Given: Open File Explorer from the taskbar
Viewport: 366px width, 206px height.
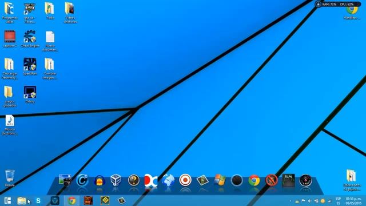Looking at the screenshot, I should tap(22, 201).
